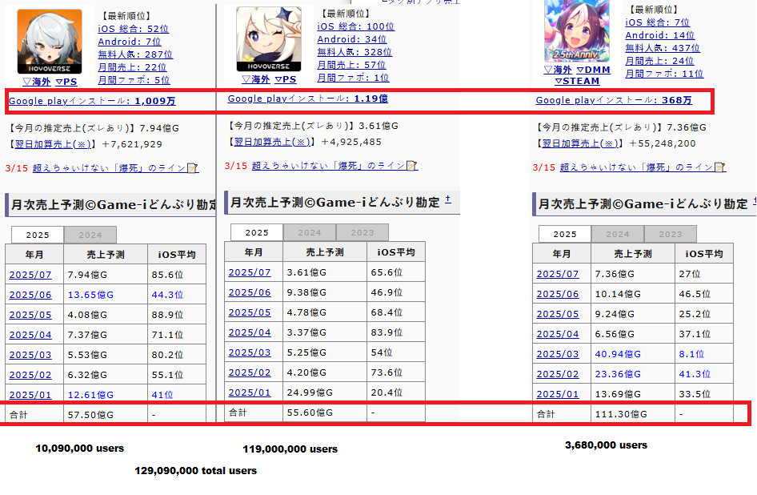
Task: Open 翌日加算売上(※) link beside +7,621,929
Action: 53,144
